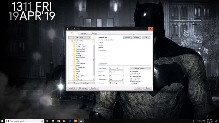Screen dimensions: 219x123
Task: Toggle the Keep on screen checkbox
Action: pos(131,76)
